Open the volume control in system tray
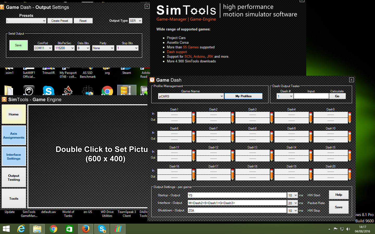Image resolution: width=375 pixels, height=234 pixels. coord(348,229)
